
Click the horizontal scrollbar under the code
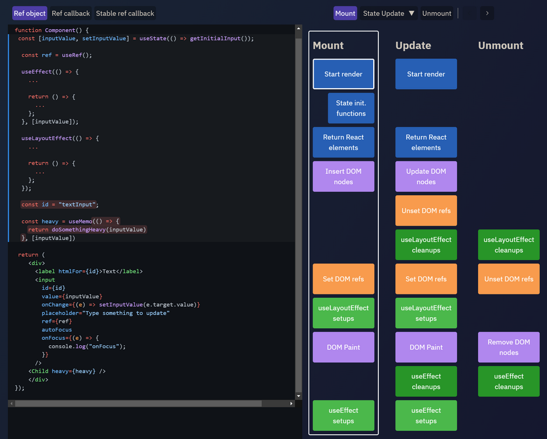138,403
